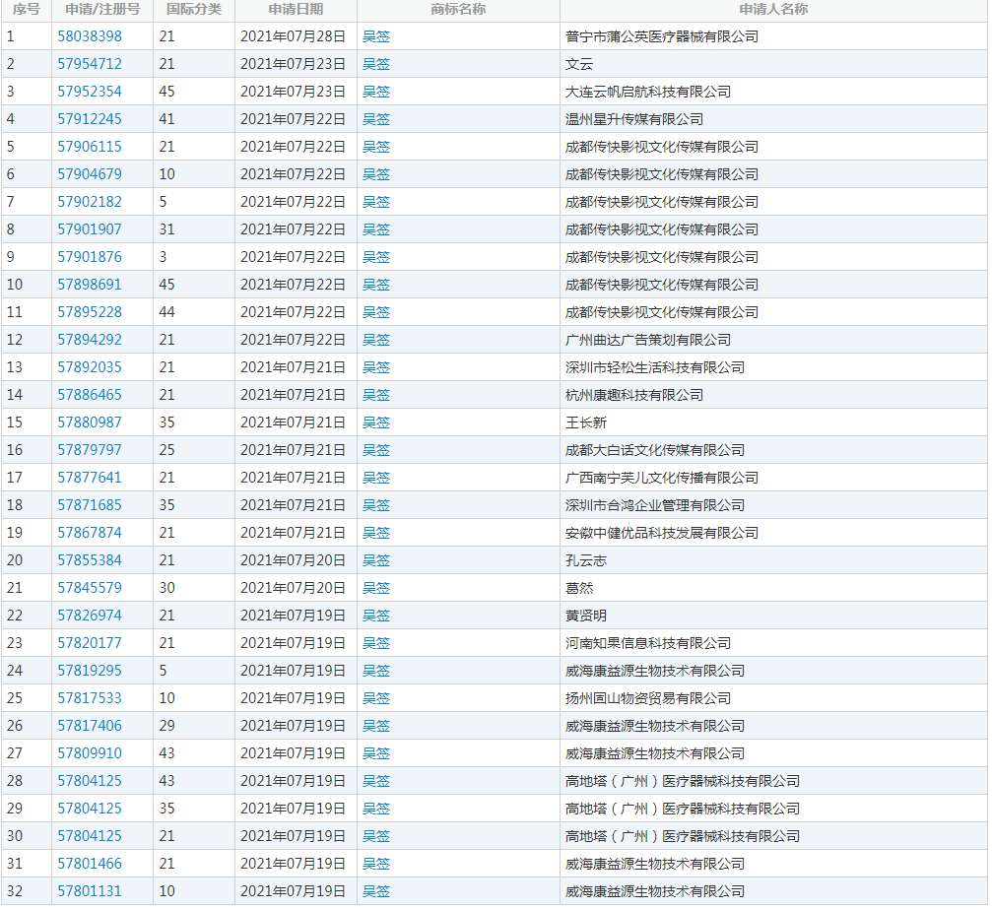This screenshot has width=992, height=909.
Task: Click registration number 57809910
Action: pyautogui.click(x=90, y=753)
